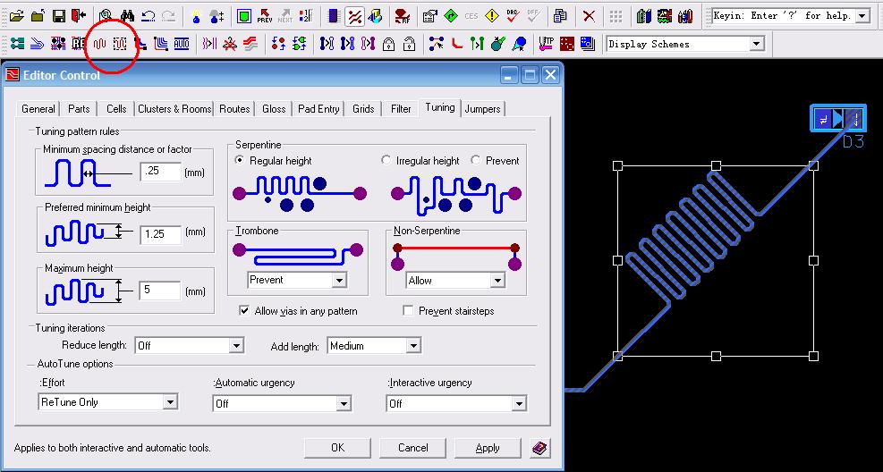The image size is (883, 472).
Task: Select the Regular height serpentine option
Action: click(240, 160)
